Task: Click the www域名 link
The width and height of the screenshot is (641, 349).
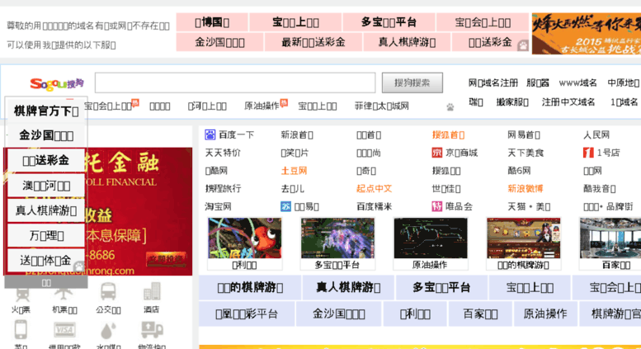Action: coord(577,83)
